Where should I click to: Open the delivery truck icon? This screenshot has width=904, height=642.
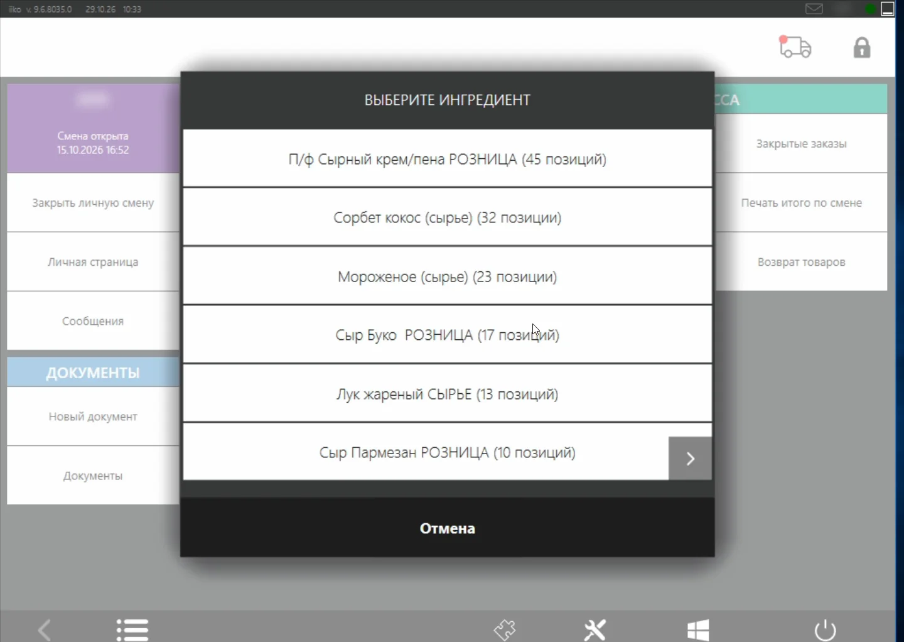(x=795, y=47)
